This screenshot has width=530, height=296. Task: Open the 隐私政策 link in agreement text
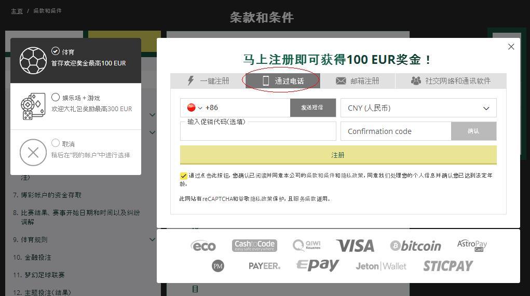(352, 175)
